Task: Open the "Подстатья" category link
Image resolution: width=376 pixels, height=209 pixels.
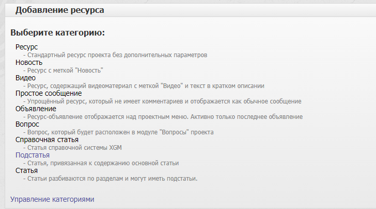Action: 33,155
